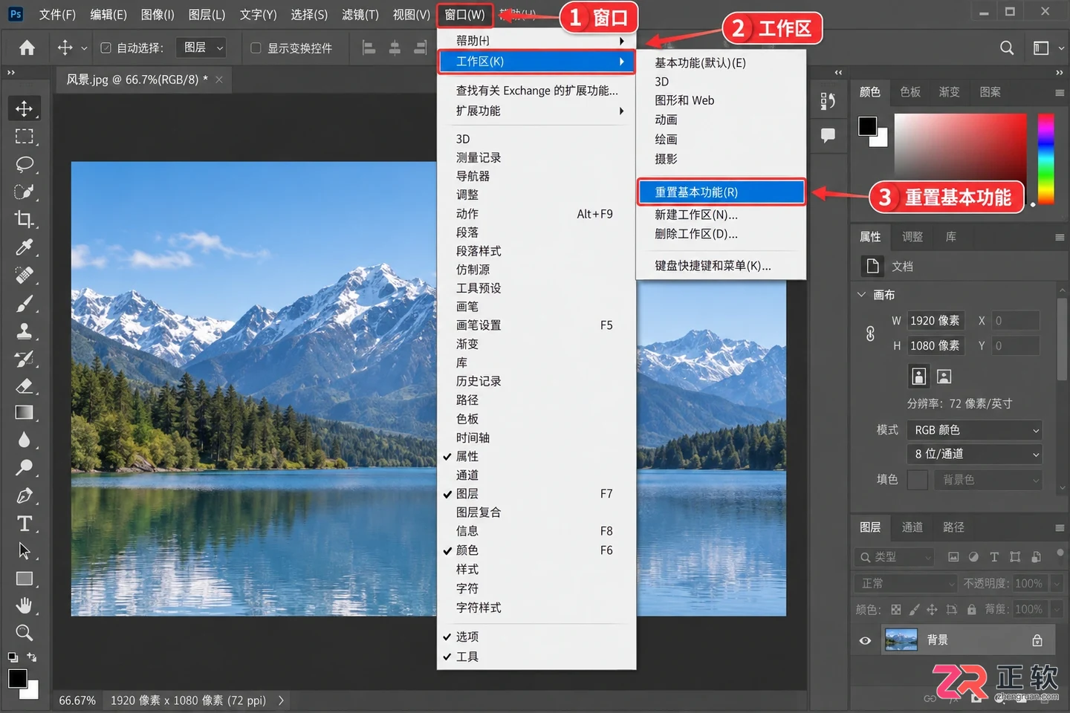Choose 重置基本功能(R) from submenu

tap(721, 192)
